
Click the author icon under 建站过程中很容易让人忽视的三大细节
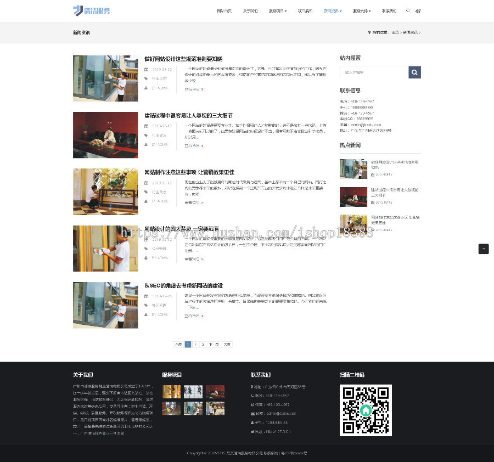pyautogui.click(x=146, y=144)
